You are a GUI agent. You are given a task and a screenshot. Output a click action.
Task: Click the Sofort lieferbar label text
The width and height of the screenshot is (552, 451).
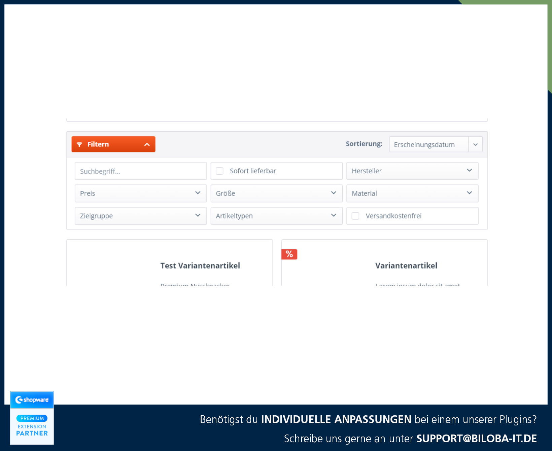point(253,171)
